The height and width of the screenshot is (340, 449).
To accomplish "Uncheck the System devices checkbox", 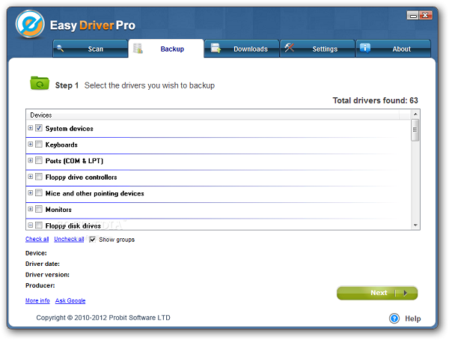I will pyautogui.click(x=39, y=128).
